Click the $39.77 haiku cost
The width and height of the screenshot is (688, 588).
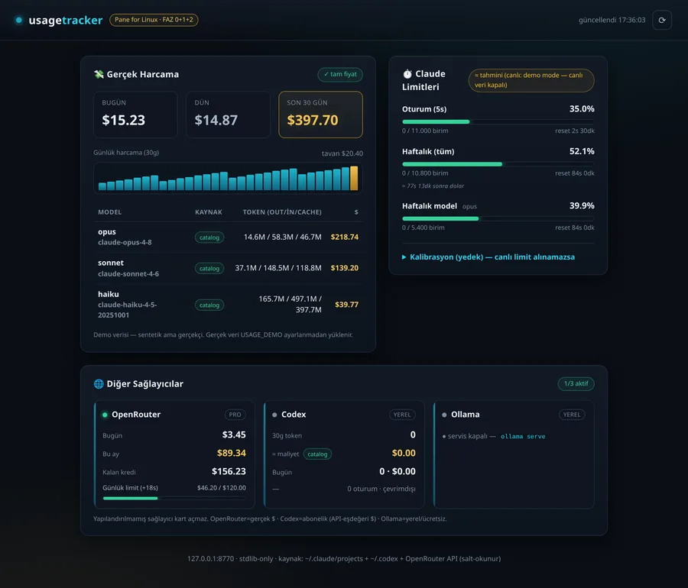(346, 305)
